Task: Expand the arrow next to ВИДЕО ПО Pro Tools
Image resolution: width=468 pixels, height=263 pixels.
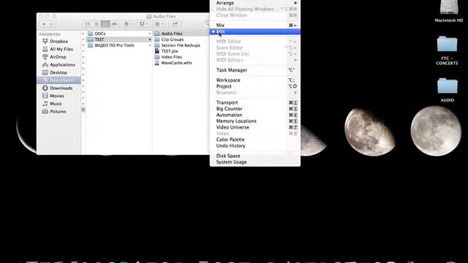Action: coord(150,45)
